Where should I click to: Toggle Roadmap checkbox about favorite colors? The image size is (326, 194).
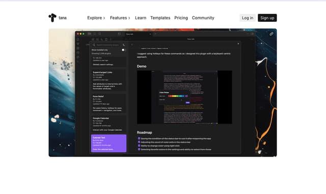[139, 149]
